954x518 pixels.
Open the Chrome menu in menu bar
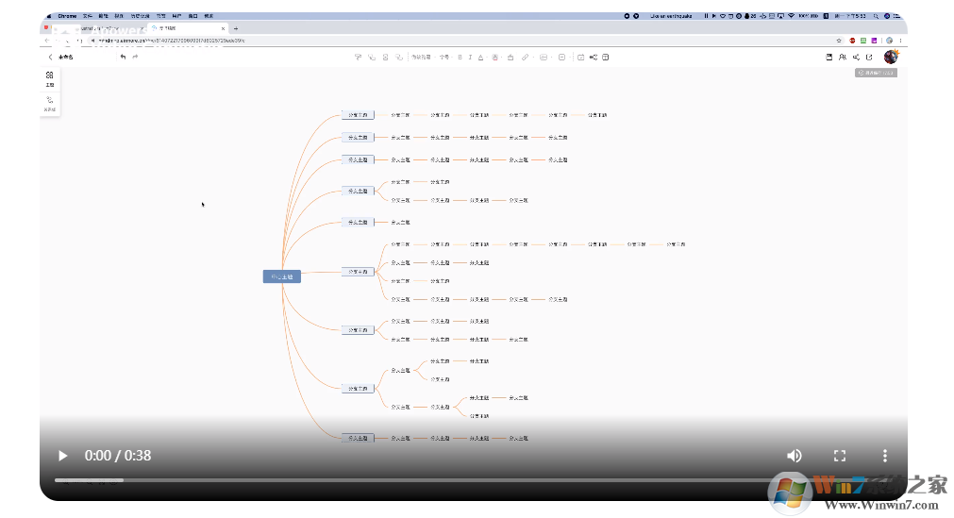[67, 16]
